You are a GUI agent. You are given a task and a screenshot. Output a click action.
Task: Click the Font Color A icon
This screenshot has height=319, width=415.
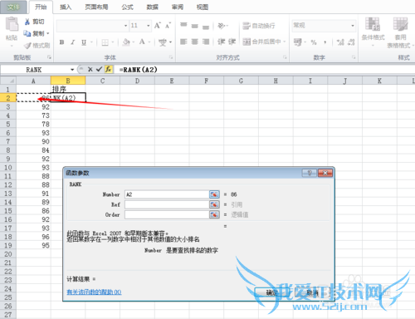(142, 42)
